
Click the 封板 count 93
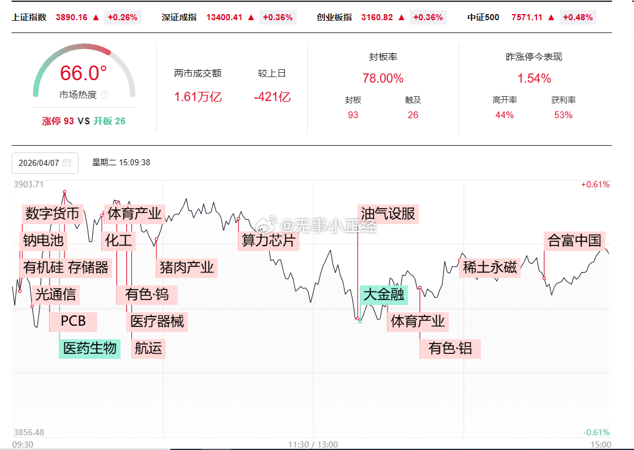coord(353,114)
